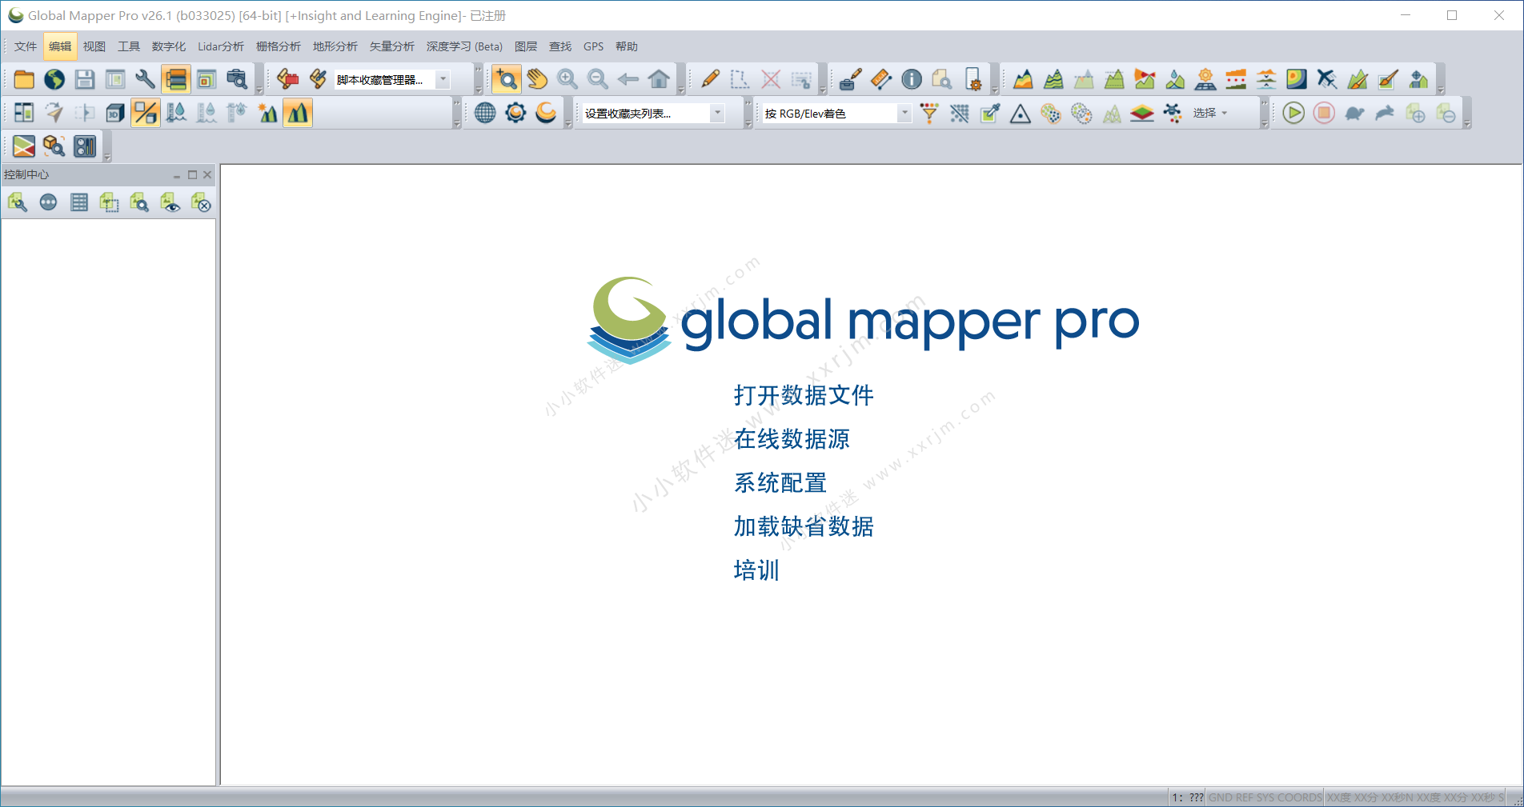Click the 加载缺省数据 link

(x=804, y=526)
